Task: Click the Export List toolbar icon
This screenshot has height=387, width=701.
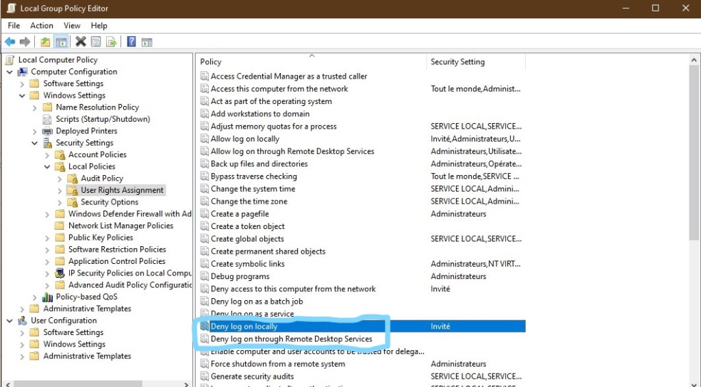Action: point(111,42)
